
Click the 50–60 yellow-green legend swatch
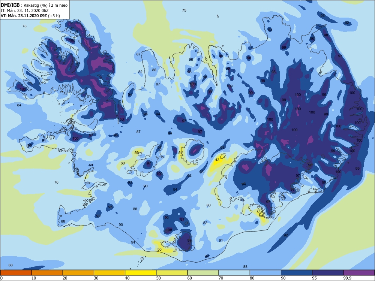[172, 273]
